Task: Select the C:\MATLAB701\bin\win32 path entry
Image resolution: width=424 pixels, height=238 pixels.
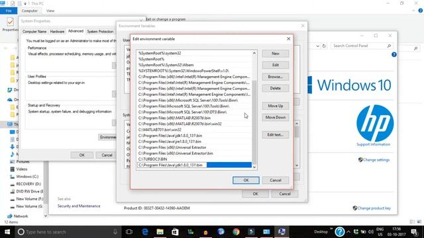Action: (x=194, y=130)
